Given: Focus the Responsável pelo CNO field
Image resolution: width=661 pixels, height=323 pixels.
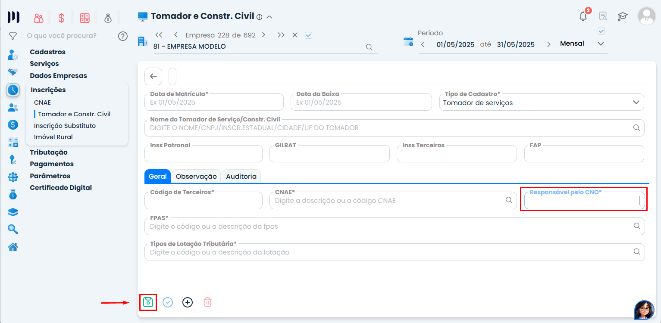Looking at the screenshot, I should (x=584, y=200).
